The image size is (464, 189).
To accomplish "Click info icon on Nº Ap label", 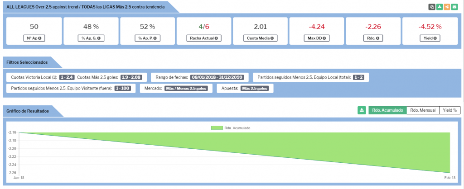I will (x=40, y=38).
